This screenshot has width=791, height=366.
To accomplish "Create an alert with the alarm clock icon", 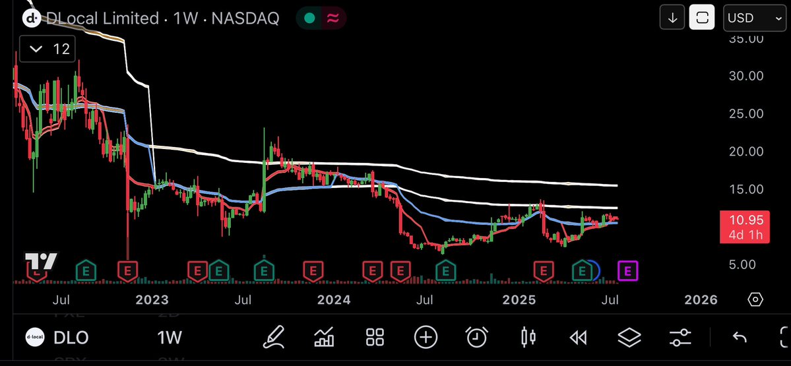I will click(476, 337).
